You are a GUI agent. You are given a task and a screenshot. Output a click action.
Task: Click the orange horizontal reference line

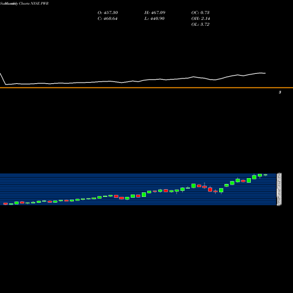tap(146, 88)
